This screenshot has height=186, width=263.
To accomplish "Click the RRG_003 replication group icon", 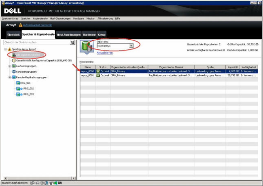I will click(18, 94).
